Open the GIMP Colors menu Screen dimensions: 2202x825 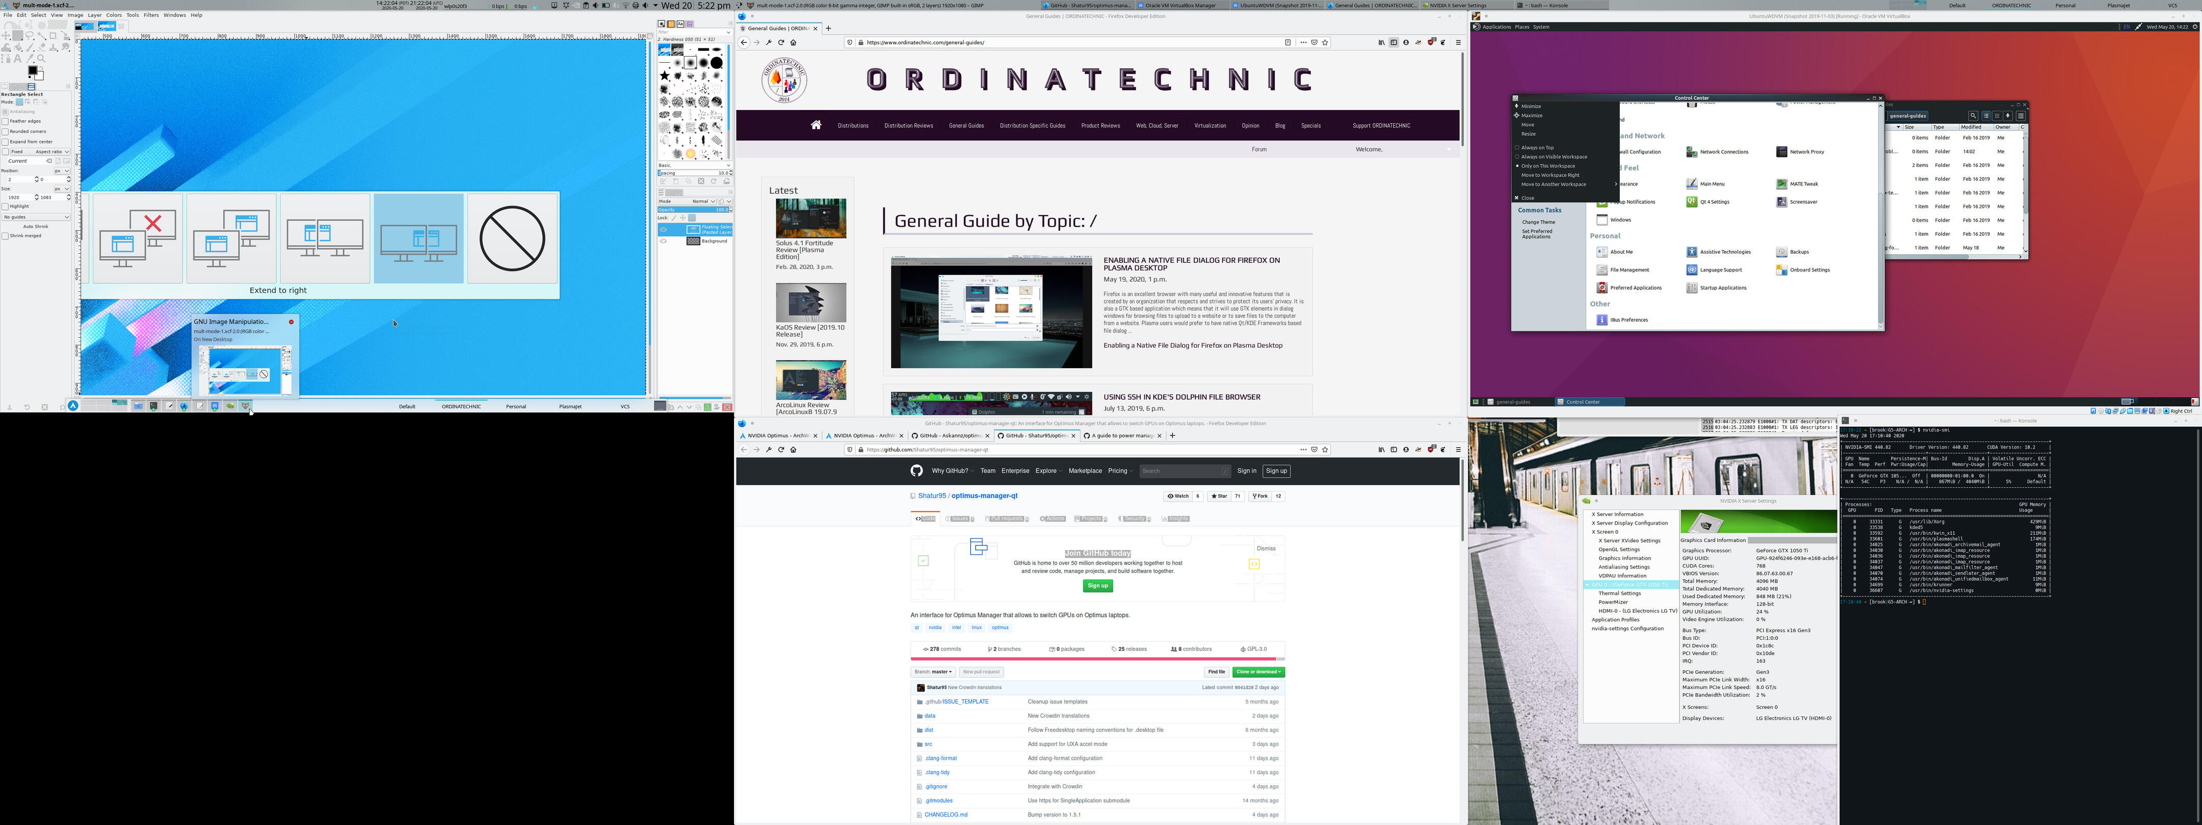pyautogui.click(x=114, y=15)
